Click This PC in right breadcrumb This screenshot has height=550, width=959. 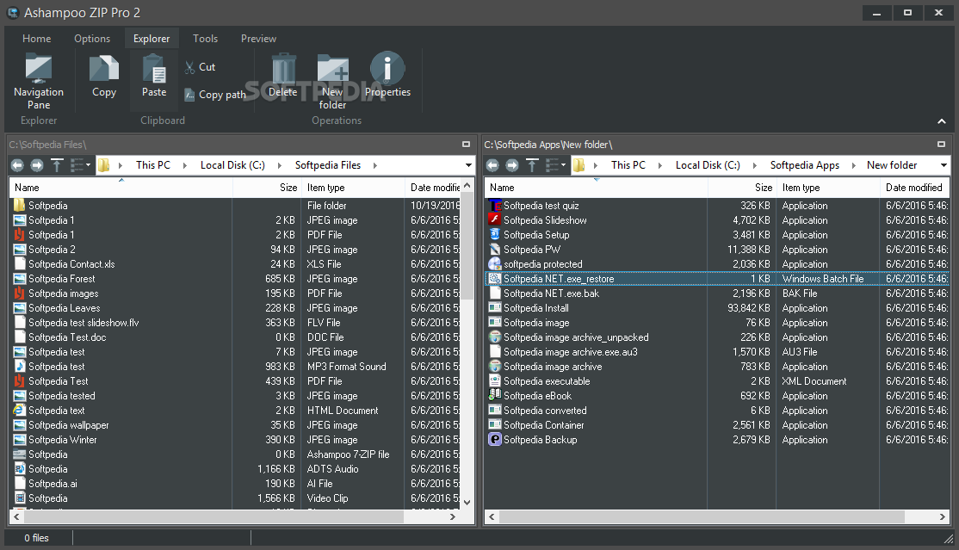click(628, 165)
